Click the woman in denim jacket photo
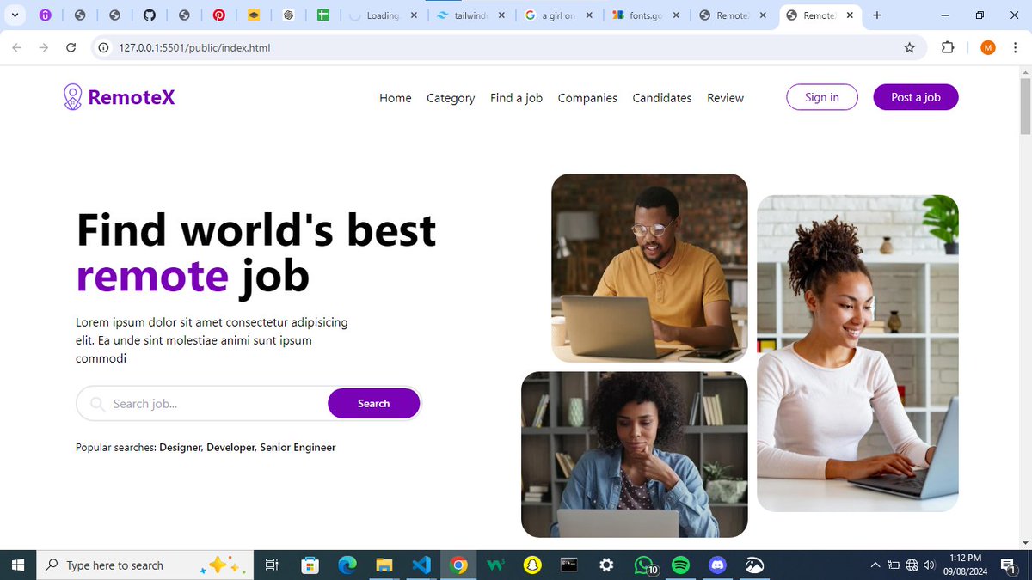Screen dimensions: 1032x580 pyautogui.click(x=635, y=455)
